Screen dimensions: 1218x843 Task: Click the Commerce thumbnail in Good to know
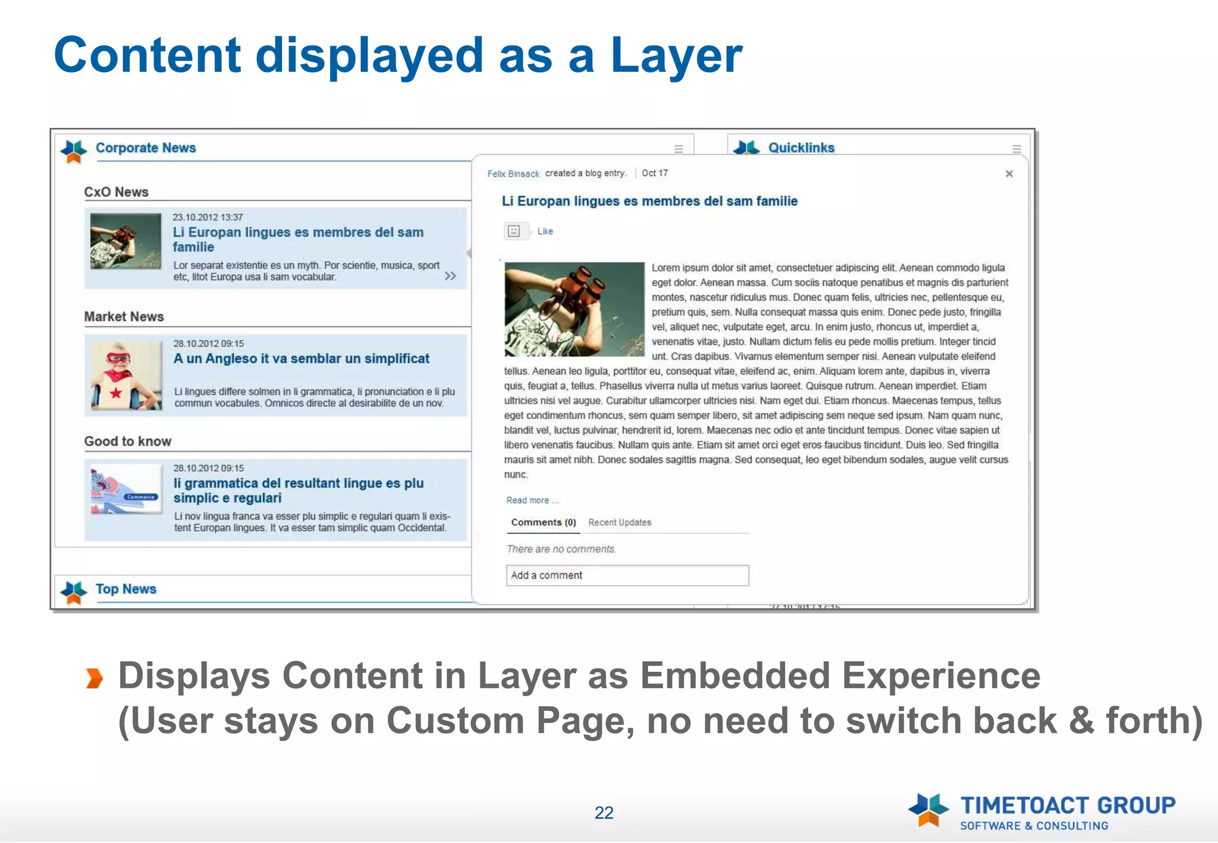tap(126, 490)
